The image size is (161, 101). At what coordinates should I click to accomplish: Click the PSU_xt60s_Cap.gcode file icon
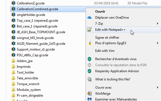[13, 55]
